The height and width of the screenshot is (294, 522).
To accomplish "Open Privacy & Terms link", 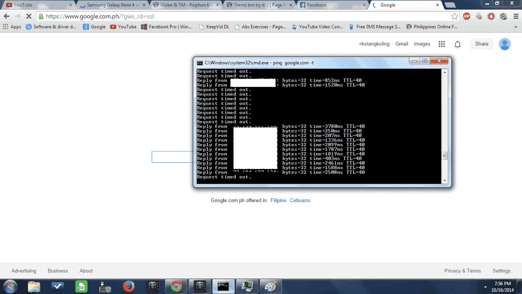I will [x=462, y=271].
